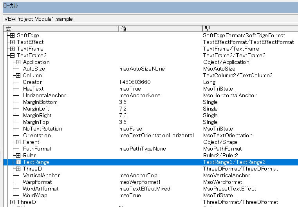Select the WarpFormat property row
The height and width of the screenshot is (207, 298).
[37, 182]
